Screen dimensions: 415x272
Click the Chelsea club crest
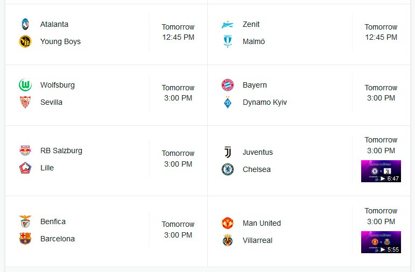pyautogui.click(x=228, y=169)
